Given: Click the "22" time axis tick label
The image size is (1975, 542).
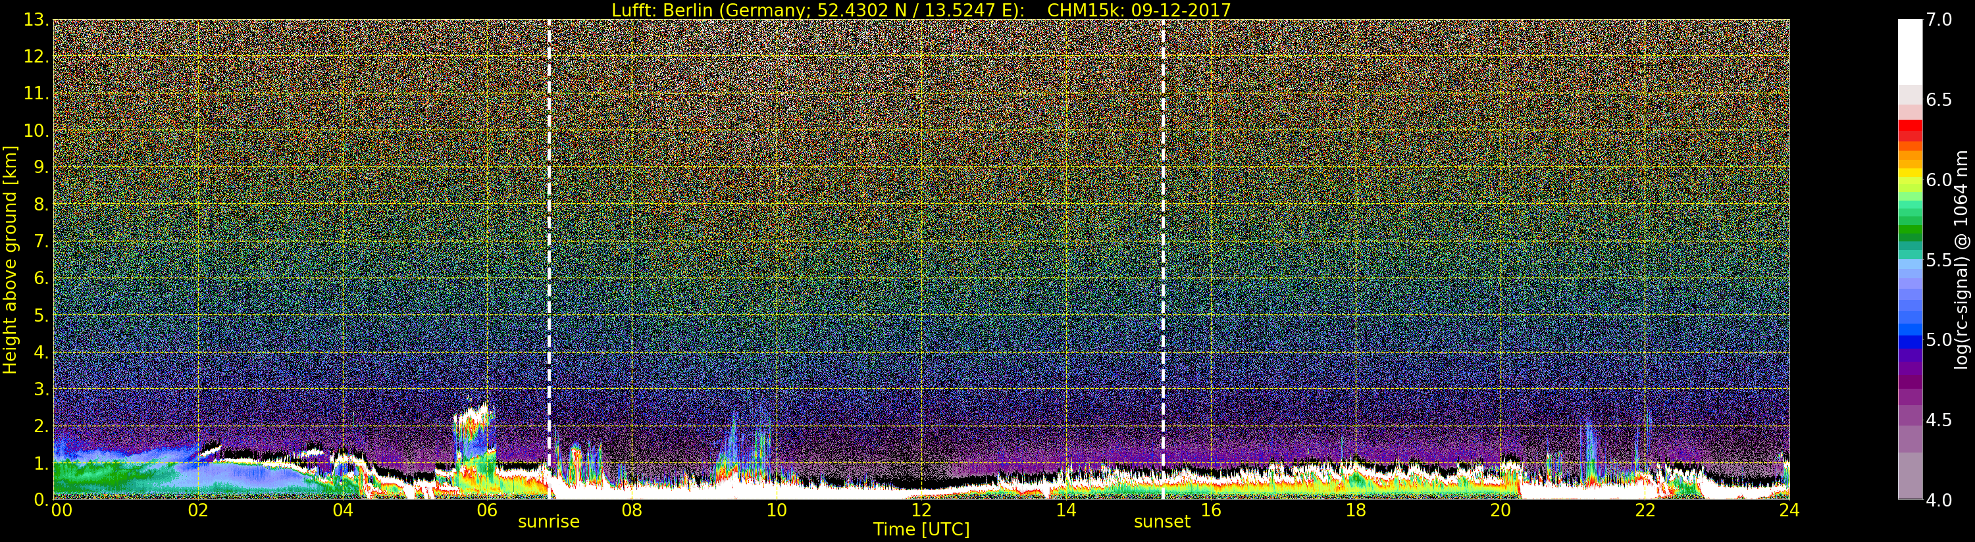Looking at the screenshot, I should 1645,510.
